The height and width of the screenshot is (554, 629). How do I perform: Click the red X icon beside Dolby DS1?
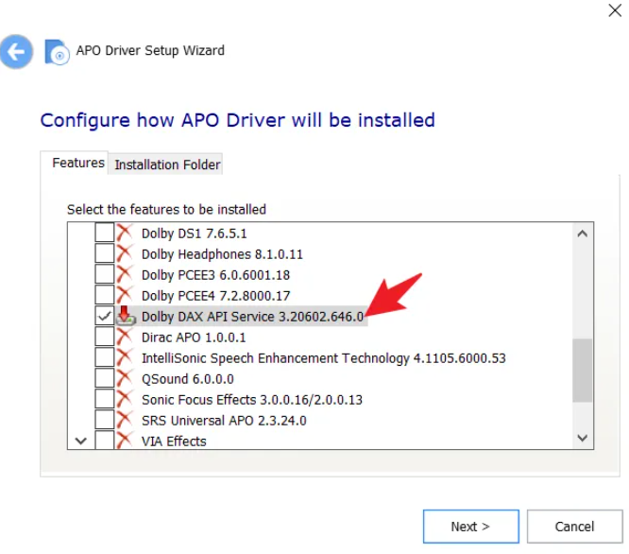[x=124, y=233]
